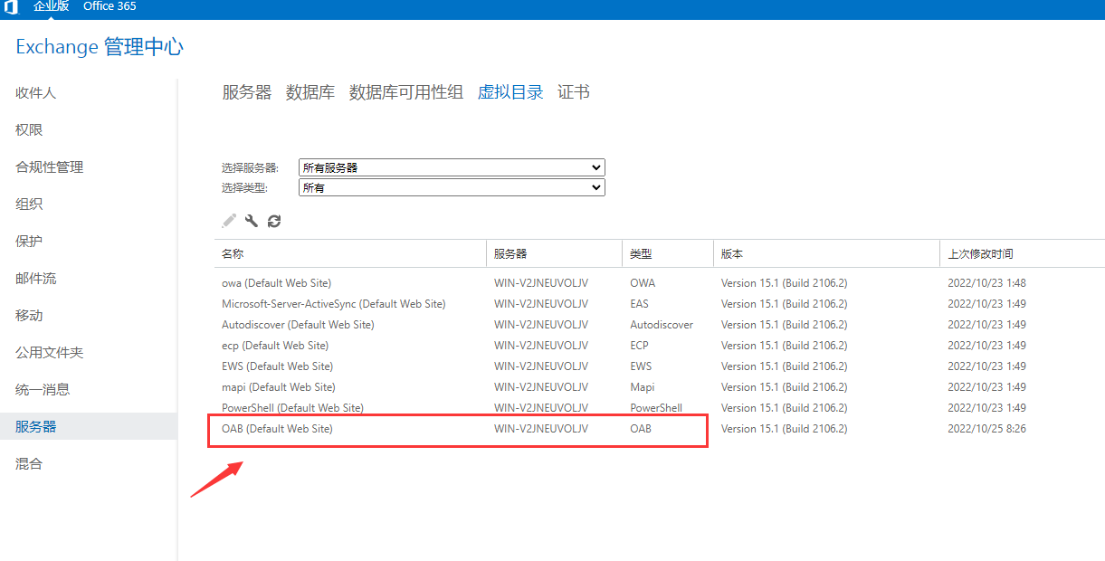Open the Office 365 header tab
This screenshot has height=561, width=1105.
110,6
